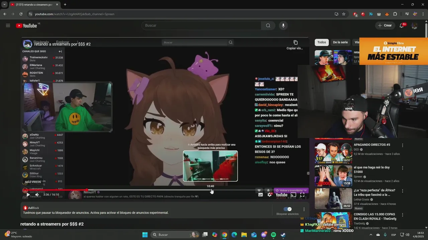Image resolution: width=428 pixels, height=240 pixels.
Task: Open AdBlock banner three-dot options
Action: 304,209
